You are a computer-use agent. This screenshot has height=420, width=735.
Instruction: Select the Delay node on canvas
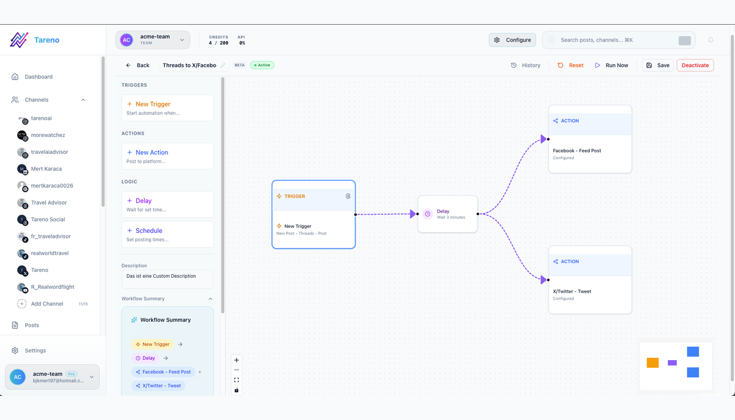click(x=448, y=214)
